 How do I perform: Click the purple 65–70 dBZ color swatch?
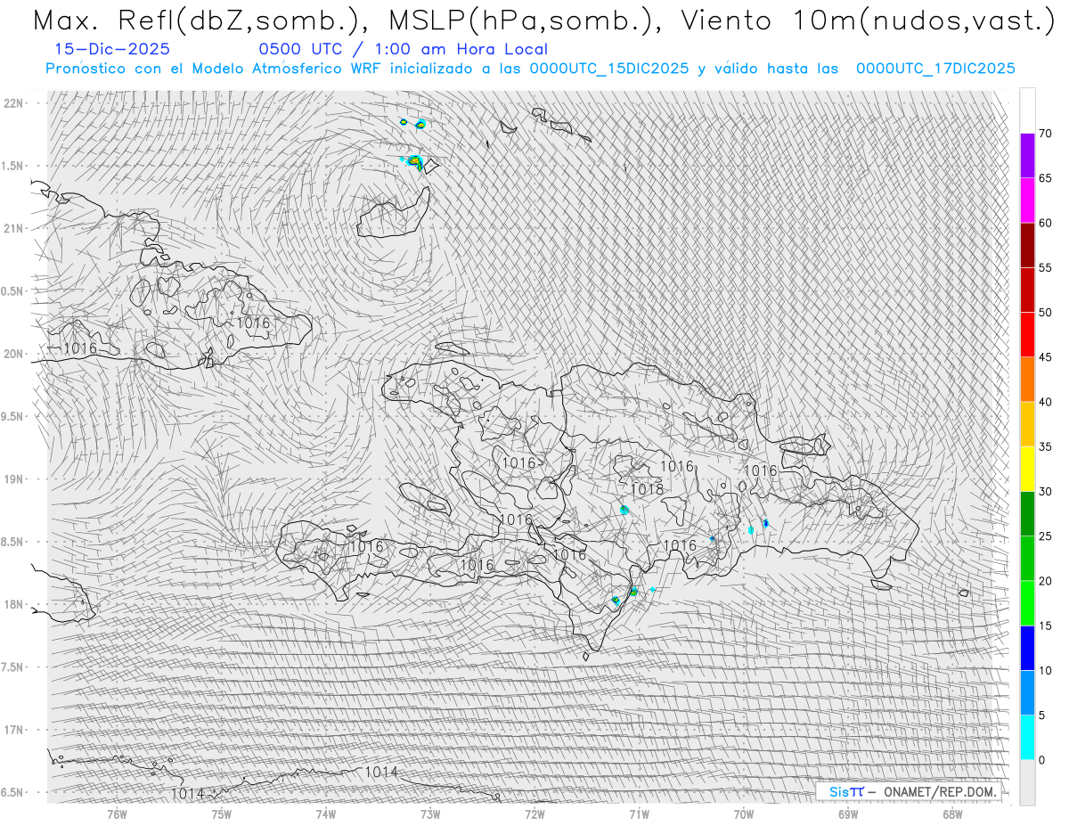point(1027,156)
